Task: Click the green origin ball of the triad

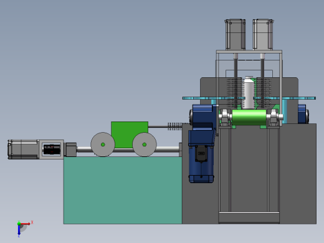Action: pos(19,224)
